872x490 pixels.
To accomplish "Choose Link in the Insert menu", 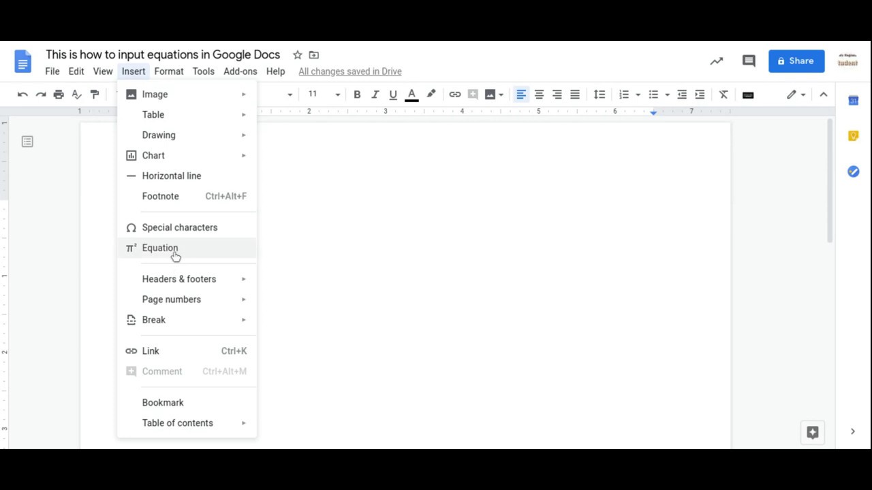I will 187,351.
